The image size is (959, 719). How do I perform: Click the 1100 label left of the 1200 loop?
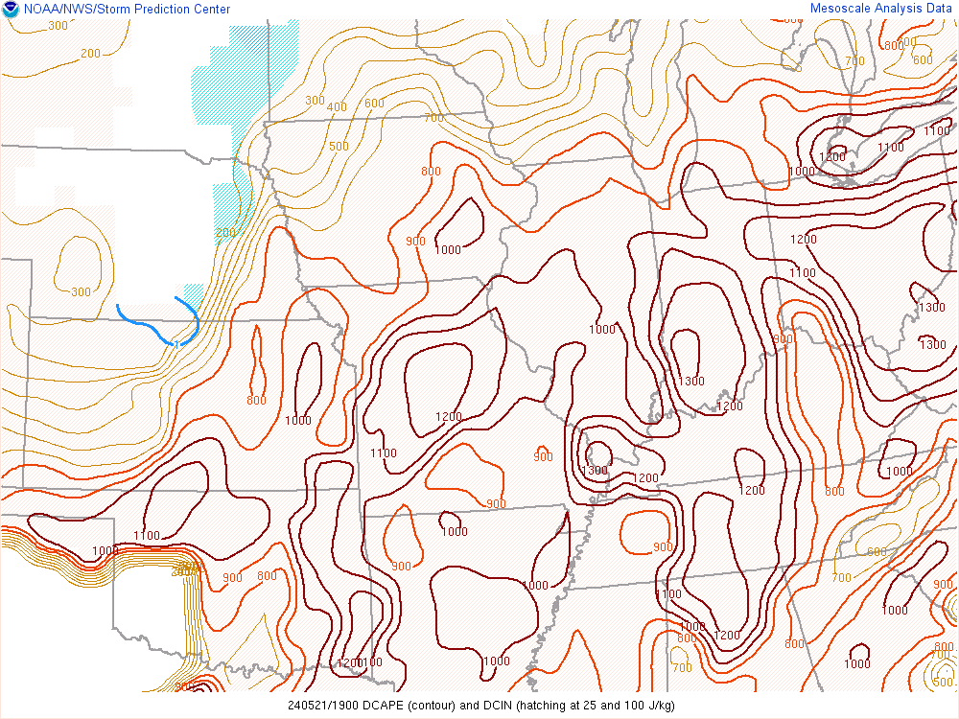(x=383, y=453)
